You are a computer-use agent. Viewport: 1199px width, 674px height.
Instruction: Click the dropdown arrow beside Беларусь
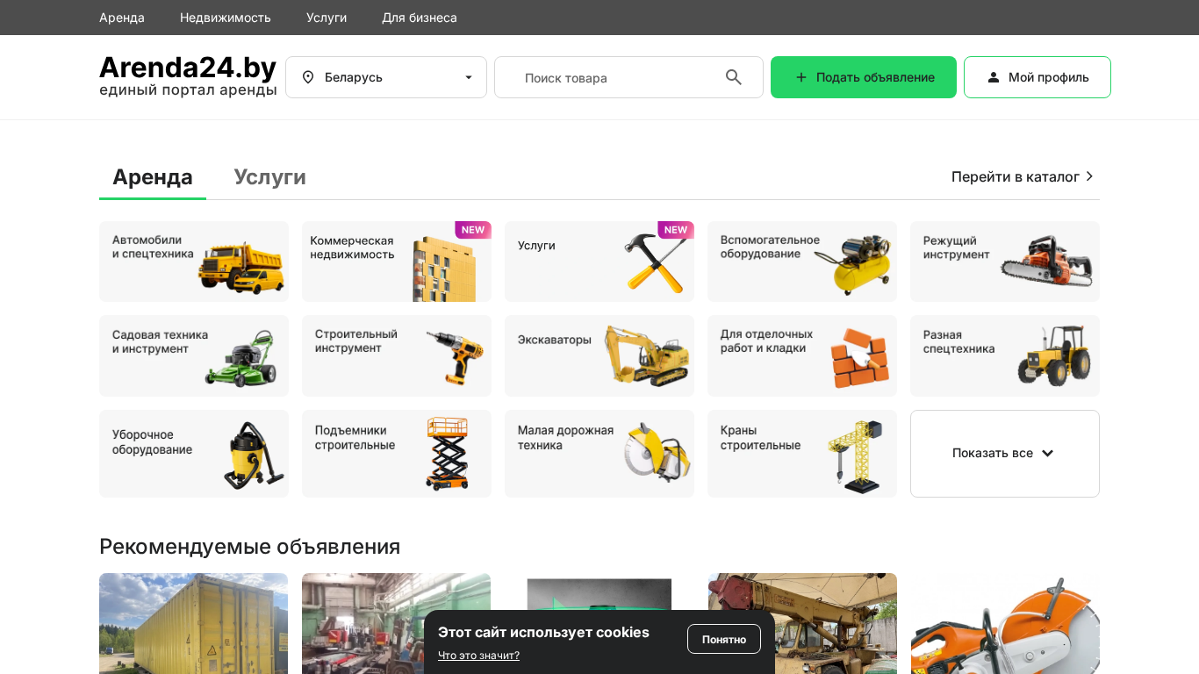click(469, 77)
